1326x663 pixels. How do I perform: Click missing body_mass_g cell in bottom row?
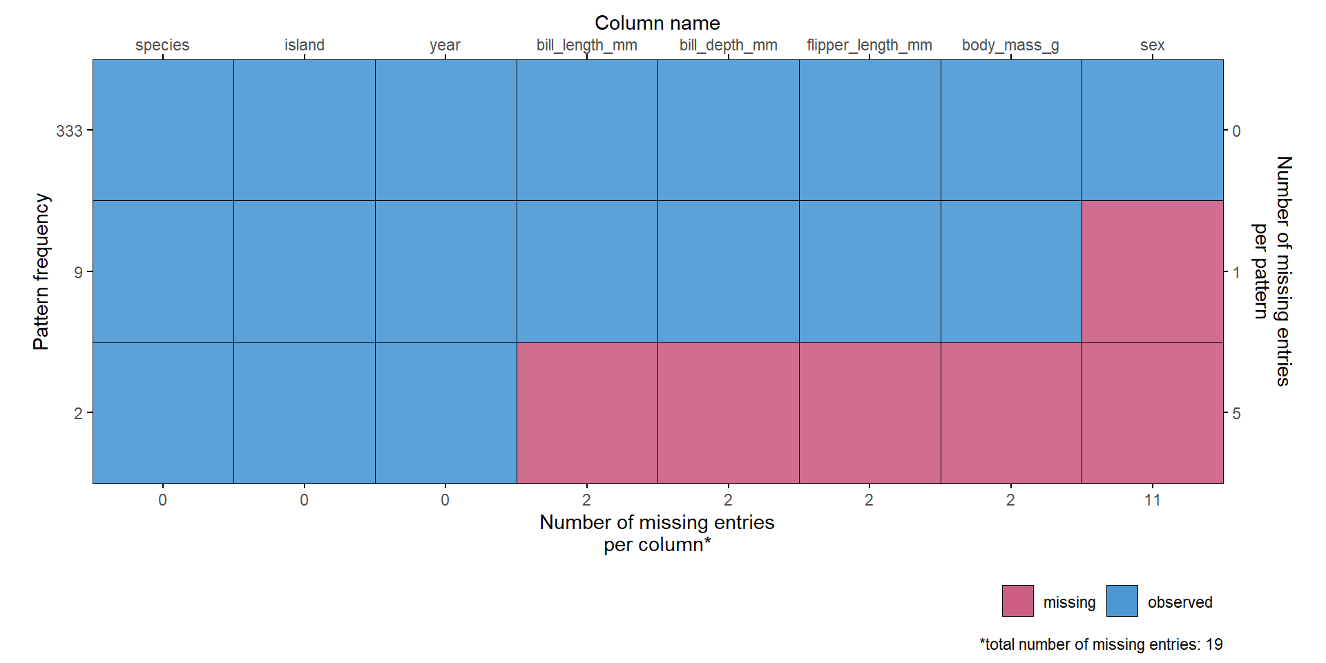coord(1010,413)
